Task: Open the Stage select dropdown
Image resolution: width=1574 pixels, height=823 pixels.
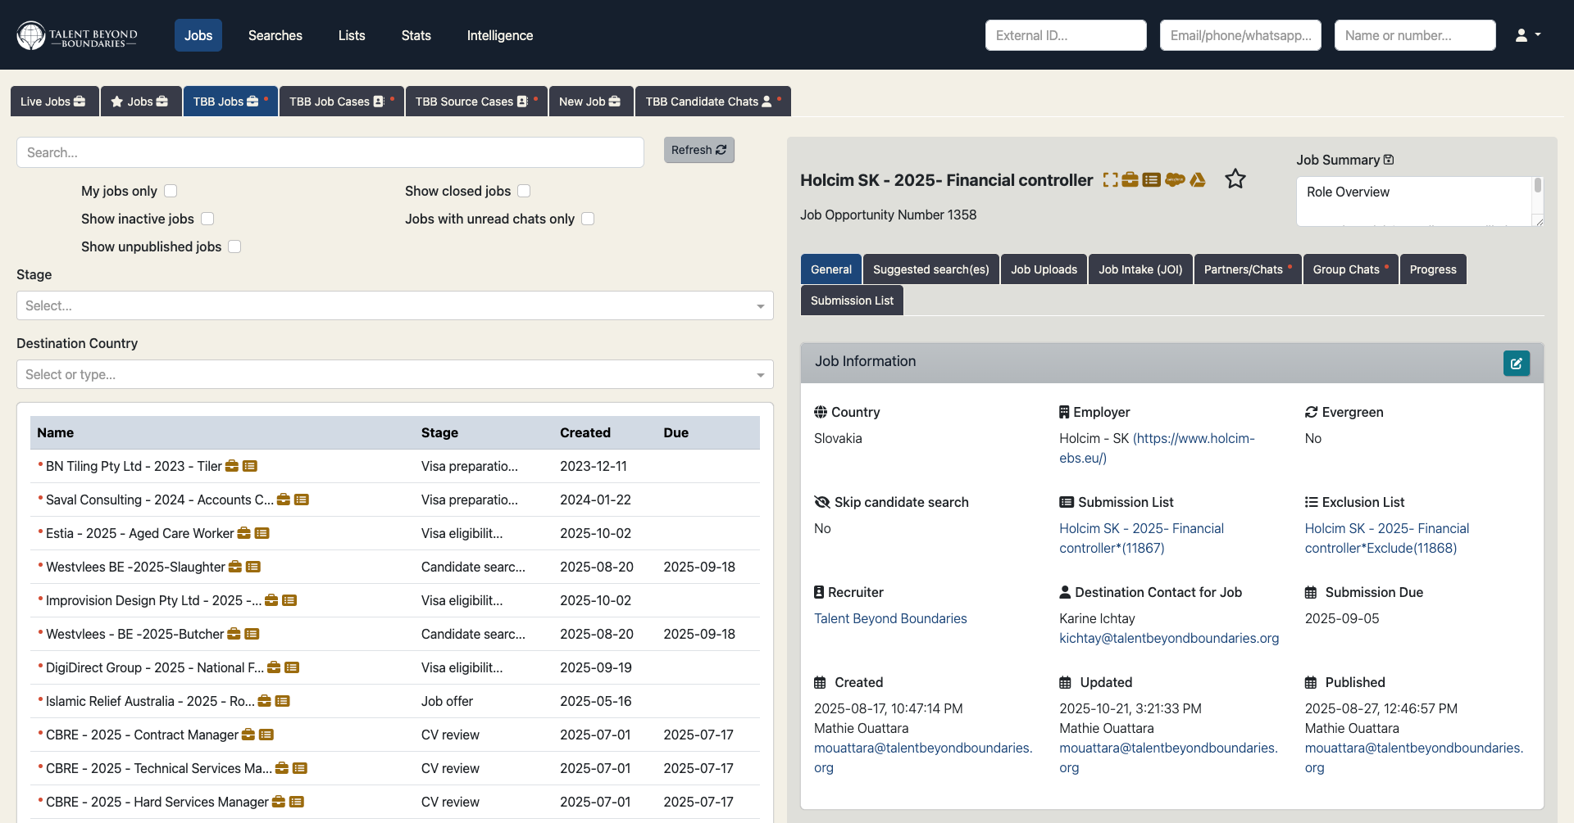Action: (393, 305)
